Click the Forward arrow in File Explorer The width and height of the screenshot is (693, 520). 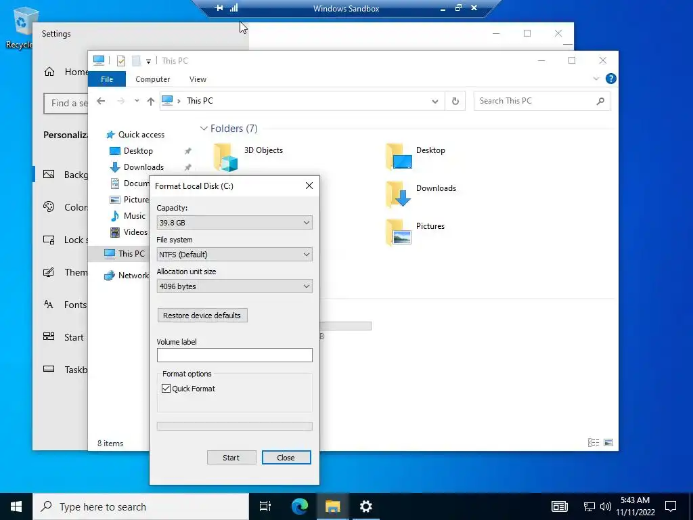[x=120, y=101]
